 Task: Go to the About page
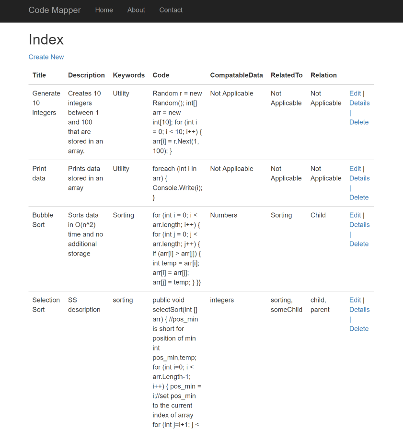136,10
